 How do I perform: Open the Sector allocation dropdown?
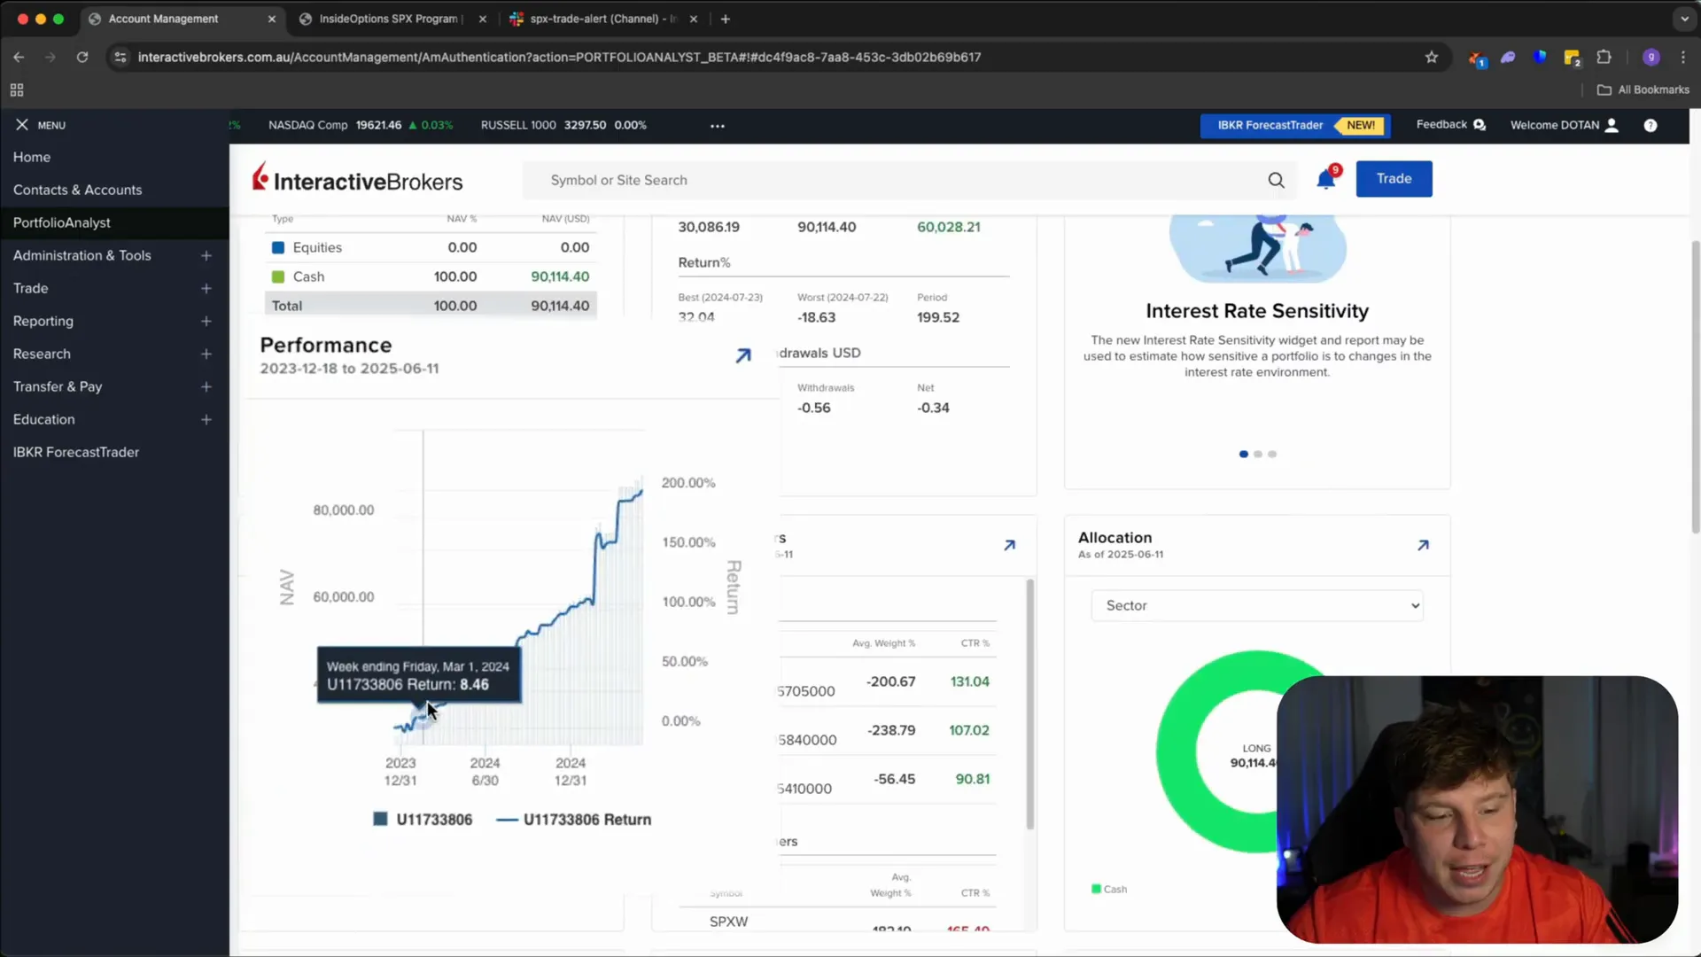coord(1257,605)
